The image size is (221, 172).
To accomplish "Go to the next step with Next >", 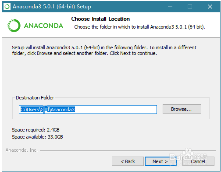I will click(160, 161).
